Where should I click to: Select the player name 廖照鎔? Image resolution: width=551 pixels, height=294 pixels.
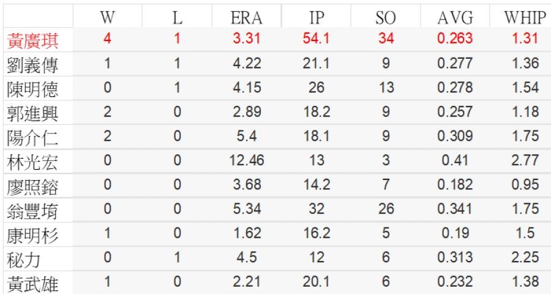tap(33, 186)
